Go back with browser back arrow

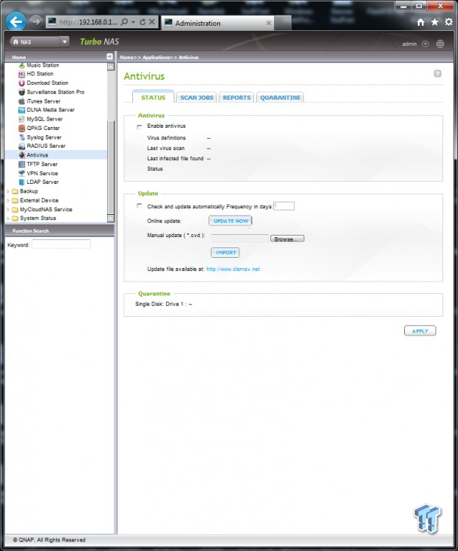(16, 21)
